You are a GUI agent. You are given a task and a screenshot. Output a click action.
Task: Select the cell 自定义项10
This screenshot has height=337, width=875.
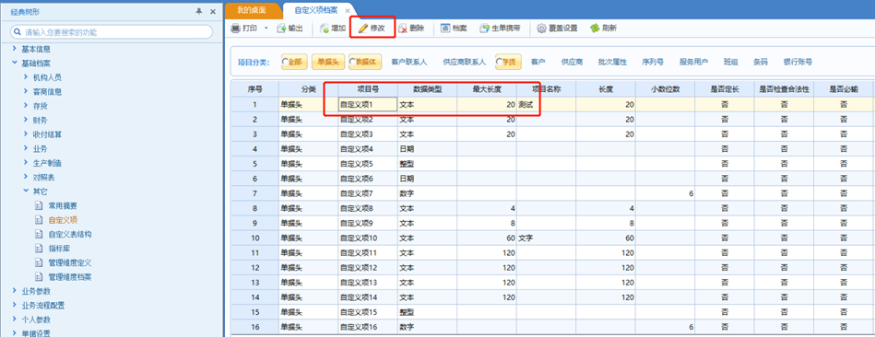368,238
